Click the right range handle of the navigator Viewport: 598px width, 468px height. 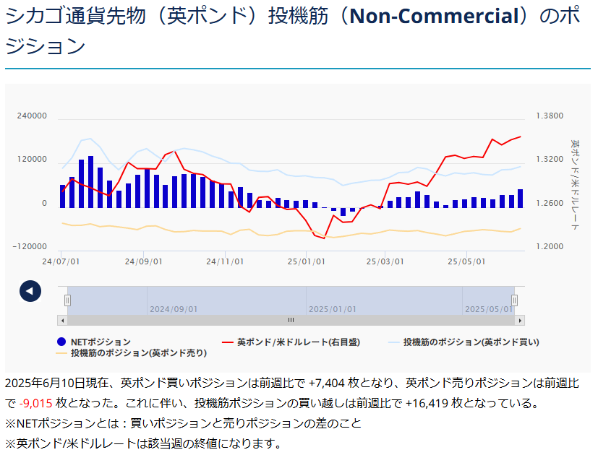[515, 300]
